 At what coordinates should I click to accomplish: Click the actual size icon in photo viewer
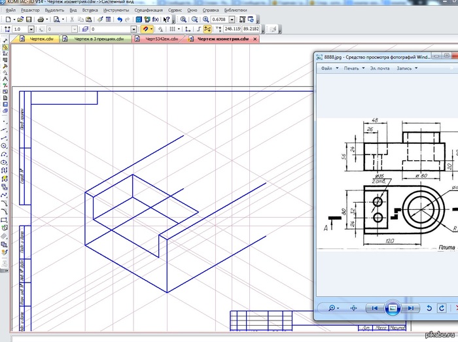point(354,308)
